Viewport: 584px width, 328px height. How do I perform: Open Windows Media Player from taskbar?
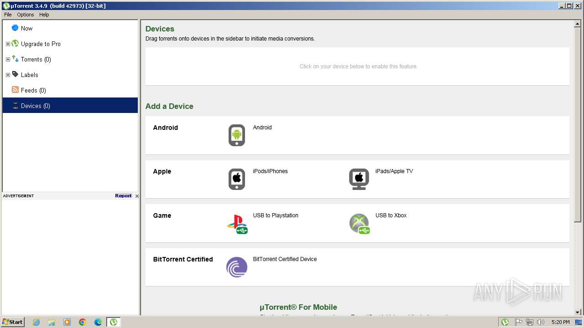point(67,322)
